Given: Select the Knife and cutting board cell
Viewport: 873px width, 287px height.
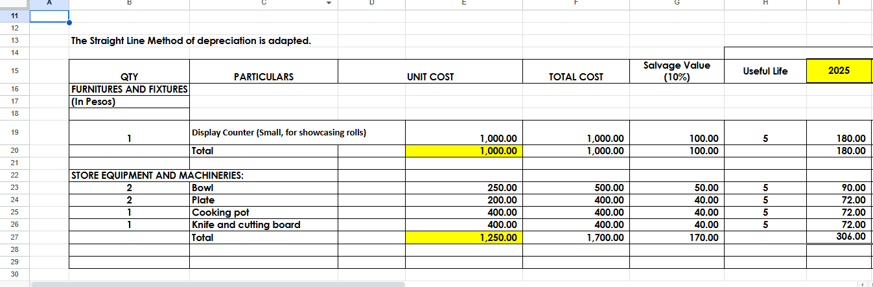Looking at the screenshot, I should click(x=264, y=225).
